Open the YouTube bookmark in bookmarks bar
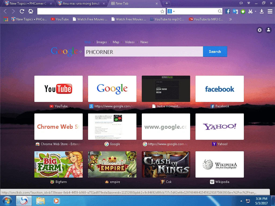 click(60, 19)
